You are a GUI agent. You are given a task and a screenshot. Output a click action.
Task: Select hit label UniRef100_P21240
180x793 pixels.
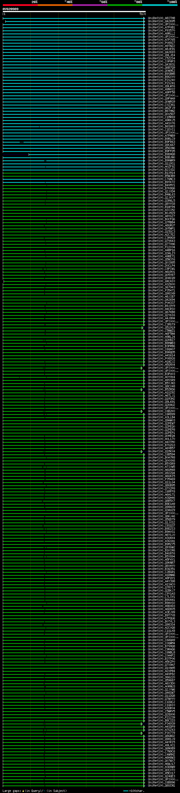(x=161, y=80)
